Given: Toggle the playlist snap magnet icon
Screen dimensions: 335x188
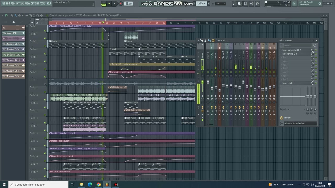Looking at the screenshot, I should point(6,15).
